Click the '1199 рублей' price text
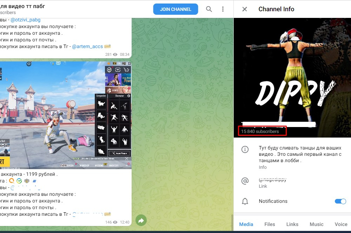351x233 pixels. (x=40, y=174)
